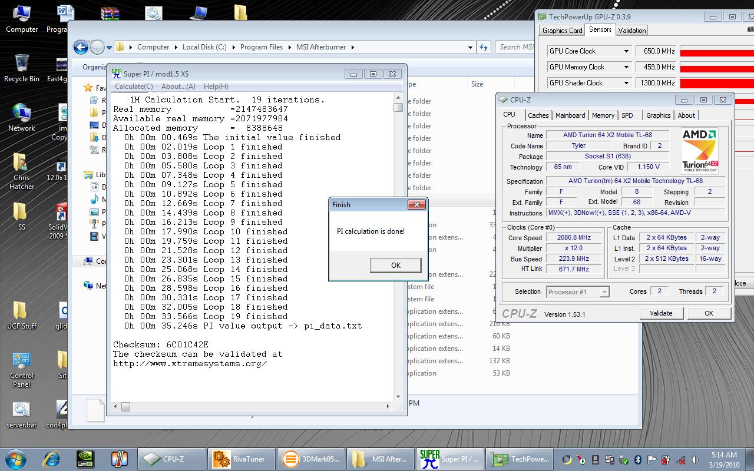
Task: Sort Explorer files by Size column
Action: click(x=477, y=84)
